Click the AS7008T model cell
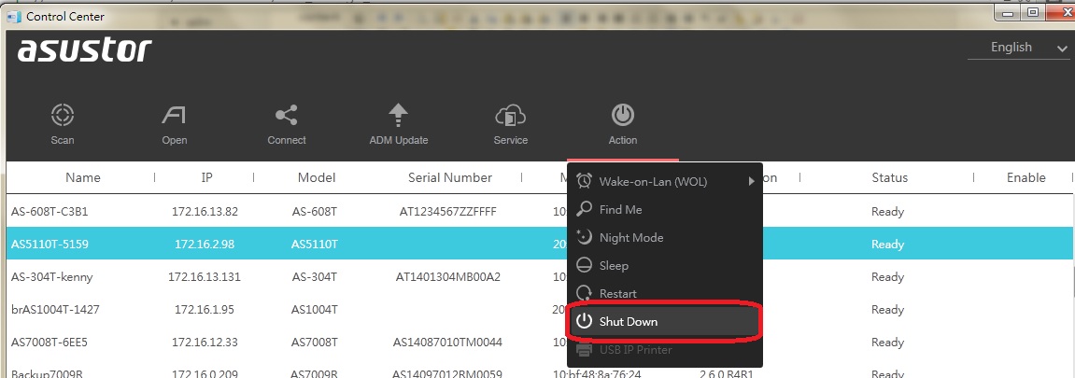This screenshot has width=1075, height=378. pyautogui.click(x=314, y=342)
